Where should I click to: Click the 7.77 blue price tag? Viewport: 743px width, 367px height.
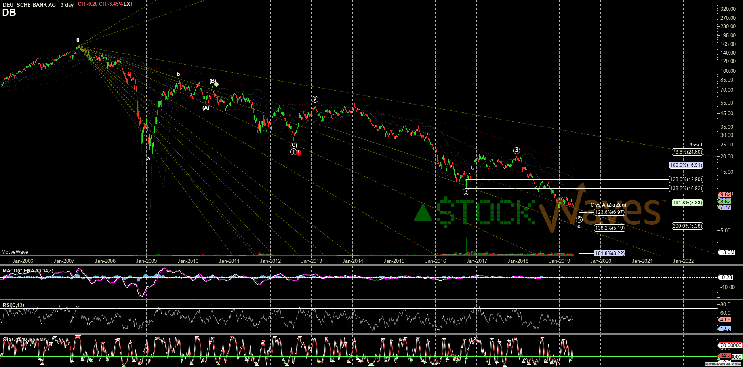tap(725, 207)
